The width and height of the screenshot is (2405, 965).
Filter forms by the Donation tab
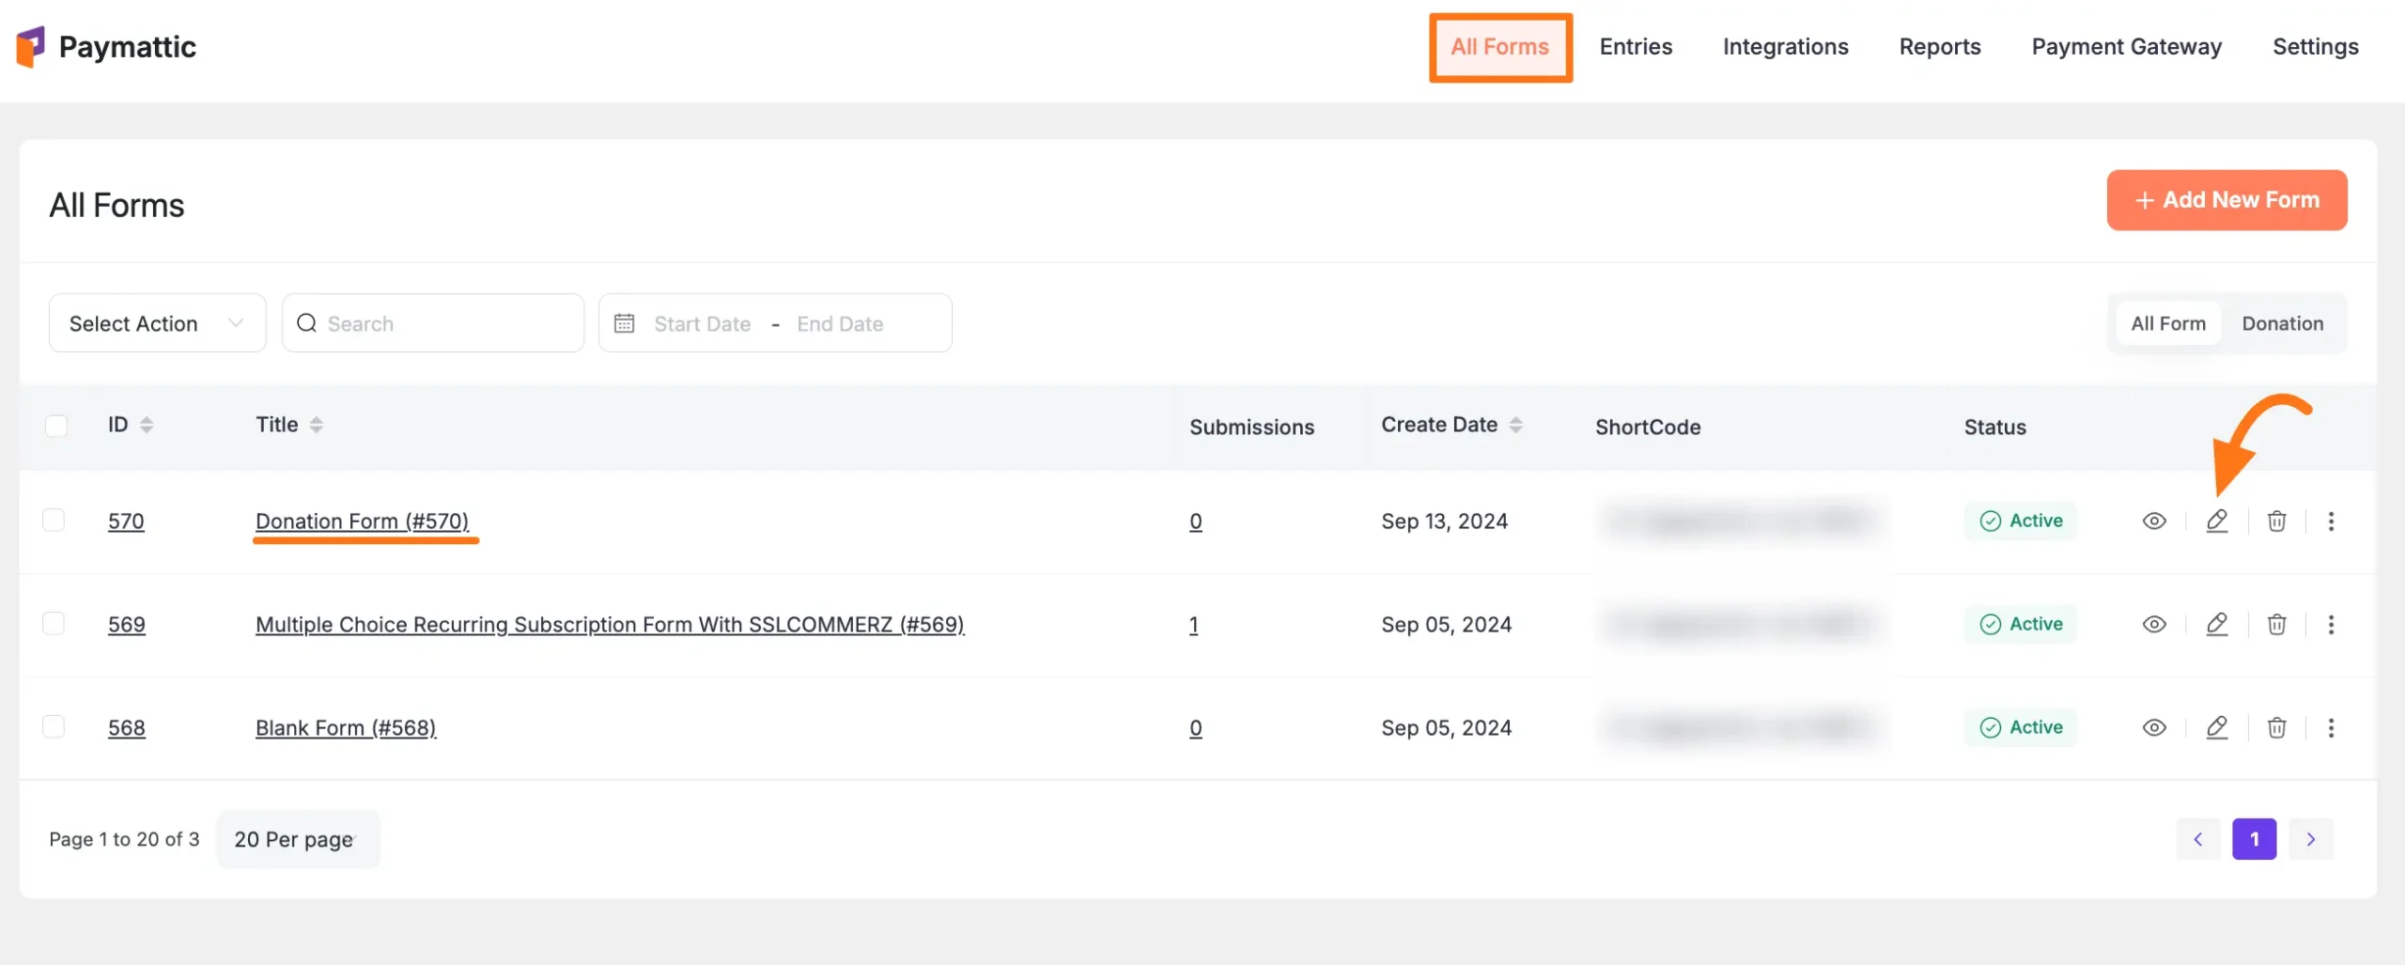tap(2282, 323)
